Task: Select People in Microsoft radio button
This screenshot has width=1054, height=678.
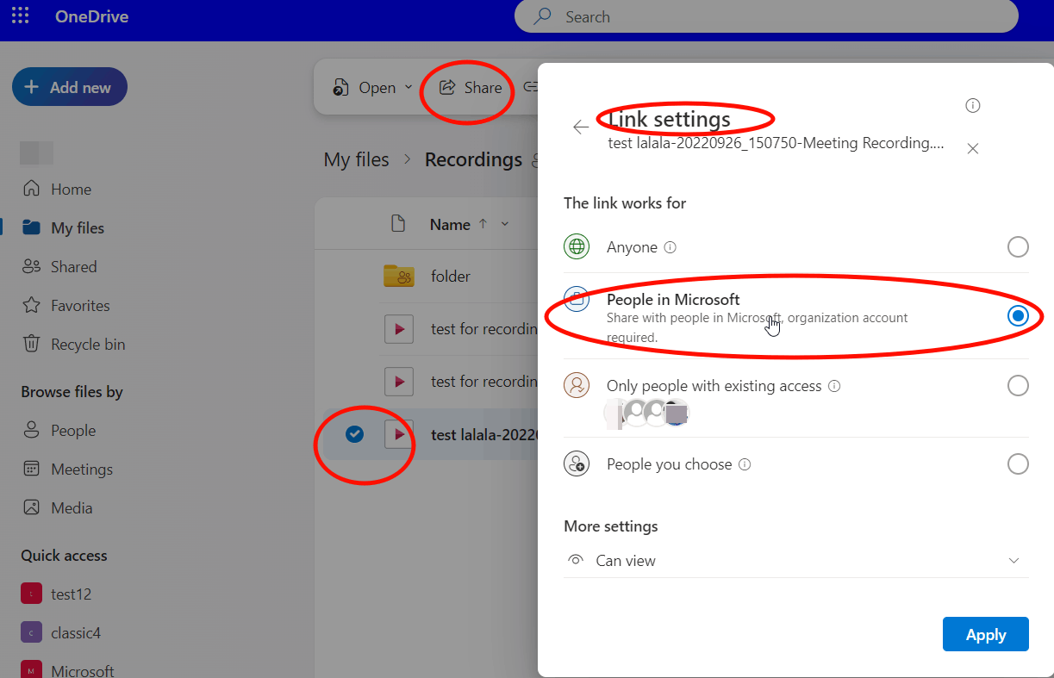Action: click(x=1018, y=316)
